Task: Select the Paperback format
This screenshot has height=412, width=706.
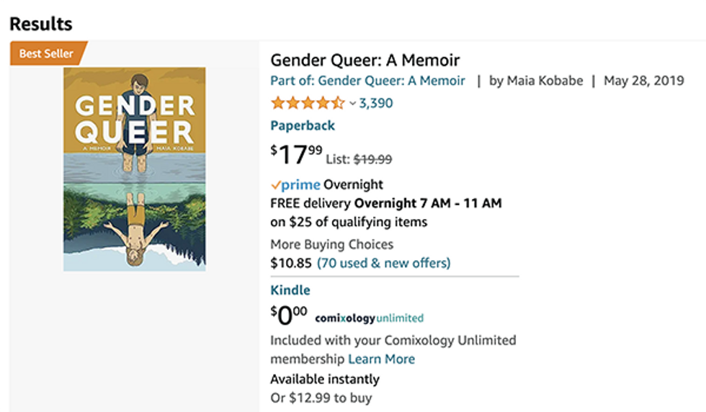Action: click(x=302, y=125)
